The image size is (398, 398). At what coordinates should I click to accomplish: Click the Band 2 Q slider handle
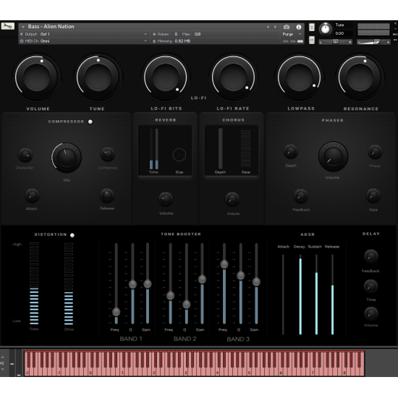pyautogui.click(x=186, y=305)
